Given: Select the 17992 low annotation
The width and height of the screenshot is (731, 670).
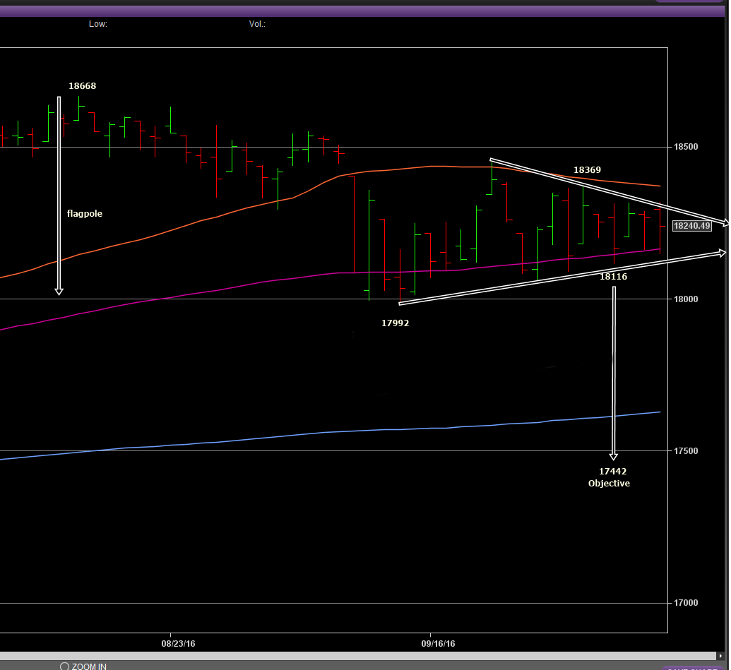Looking at the screenshot, I should (x=395, y=323).
